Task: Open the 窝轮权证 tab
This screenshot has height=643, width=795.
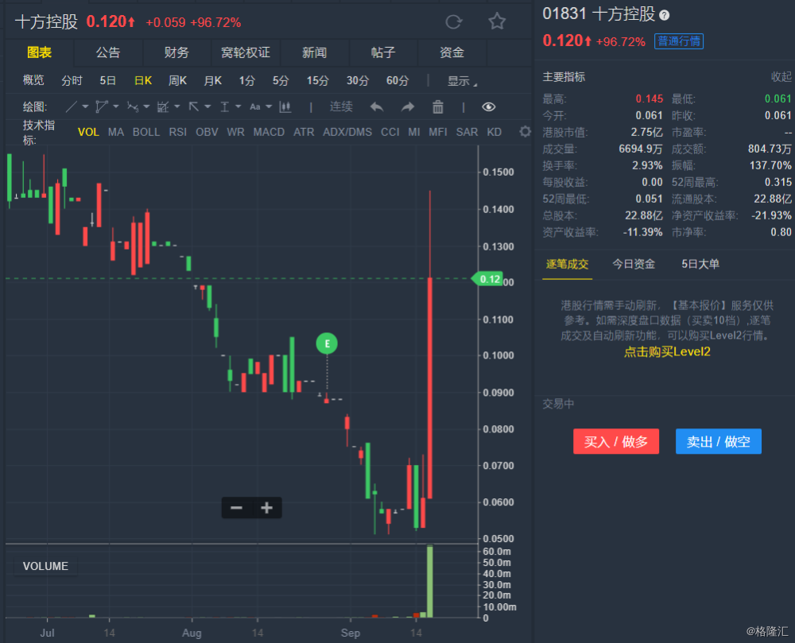Action: [246, 52]
